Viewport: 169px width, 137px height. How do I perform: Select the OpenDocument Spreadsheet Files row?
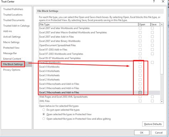[x=99, y=45]
